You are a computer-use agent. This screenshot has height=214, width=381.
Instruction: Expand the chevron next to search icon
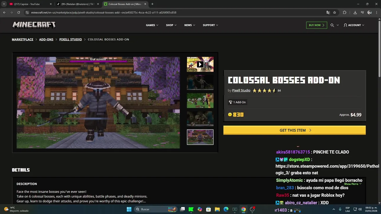point(338,25)
